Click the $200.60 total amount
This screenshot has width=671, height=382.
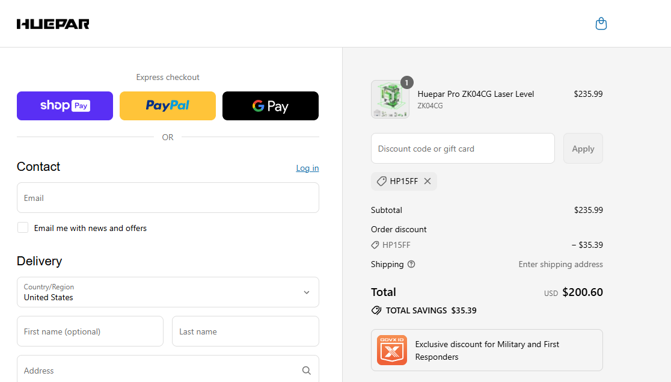(x=583, y=292)
